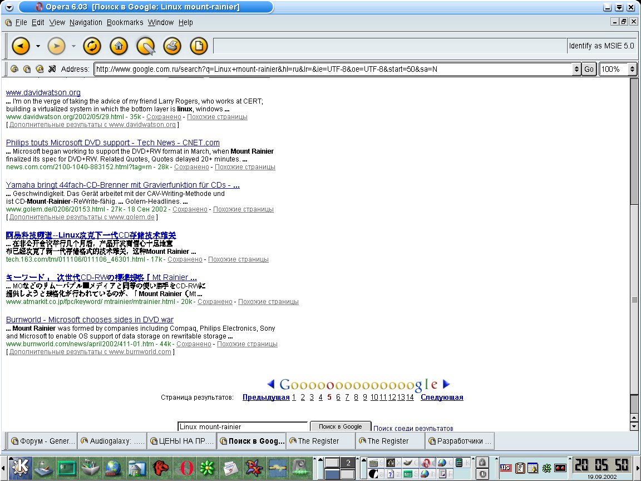The height and width of the screenshot is (481, 641).
Task: Open the red tape-recorder tray icon
Action: click(x=560, y=468)
